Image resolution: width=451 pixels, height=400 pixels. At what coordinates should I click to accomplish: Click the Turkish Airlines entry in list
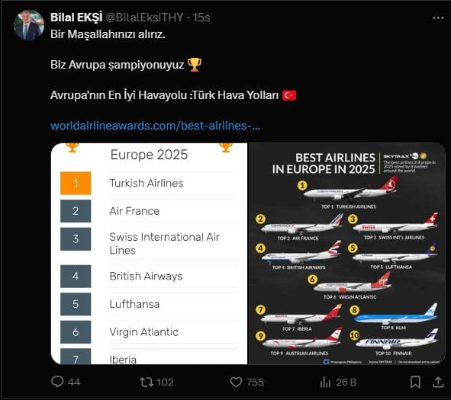147,183
